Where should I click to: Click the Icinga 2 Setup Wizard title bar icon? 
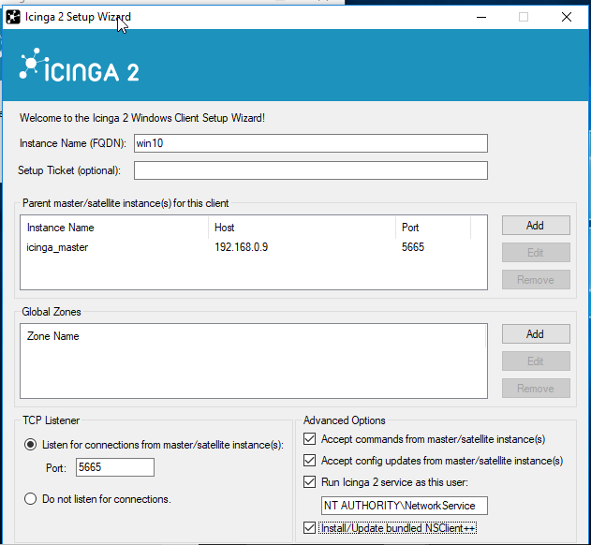tap(13, 17)
